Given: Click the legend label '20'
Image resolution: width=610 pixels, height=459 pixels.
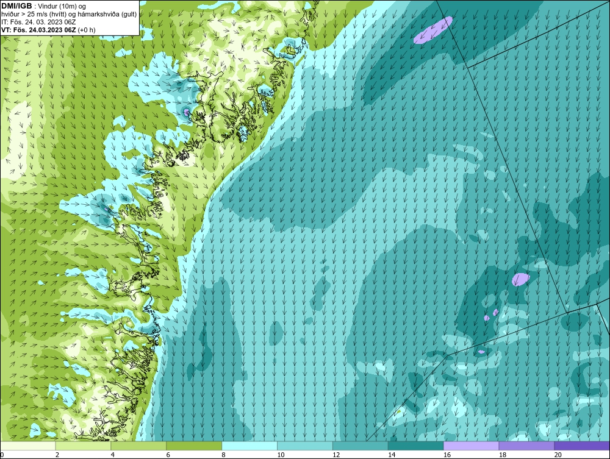Looking at the screenshot, I should (x=558, y=455).
